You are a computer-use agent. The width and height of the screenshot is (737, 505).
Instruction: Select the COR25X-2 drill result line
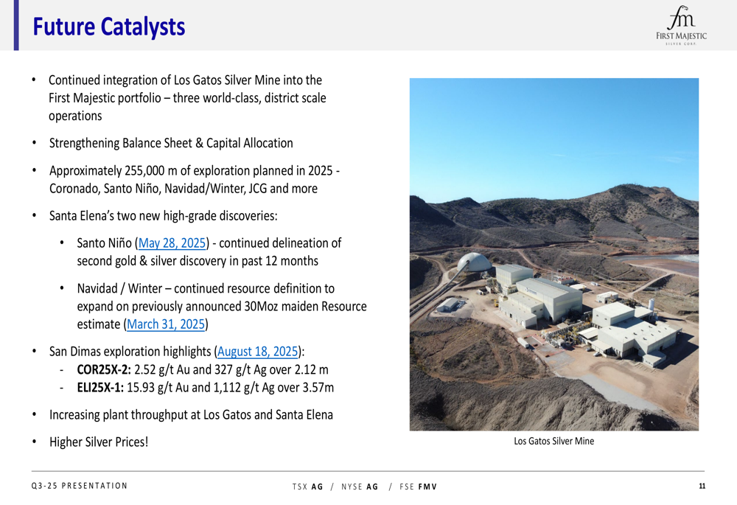[x=203, y=370]
